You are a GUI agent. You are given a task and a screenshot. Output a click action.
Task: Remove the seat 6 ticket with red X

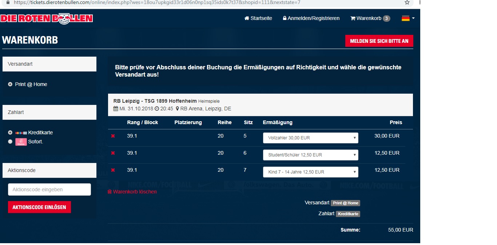pyautogui.click(x=113, y=153)
